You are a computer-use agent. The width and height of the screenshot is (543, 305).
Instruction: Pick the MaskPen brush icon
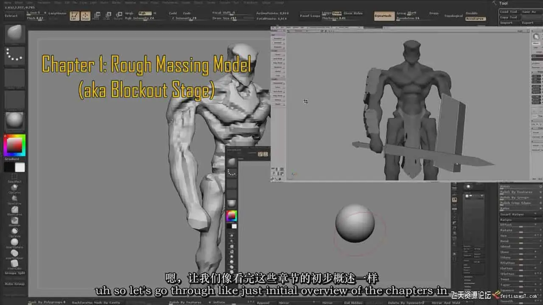click(14, 220)
